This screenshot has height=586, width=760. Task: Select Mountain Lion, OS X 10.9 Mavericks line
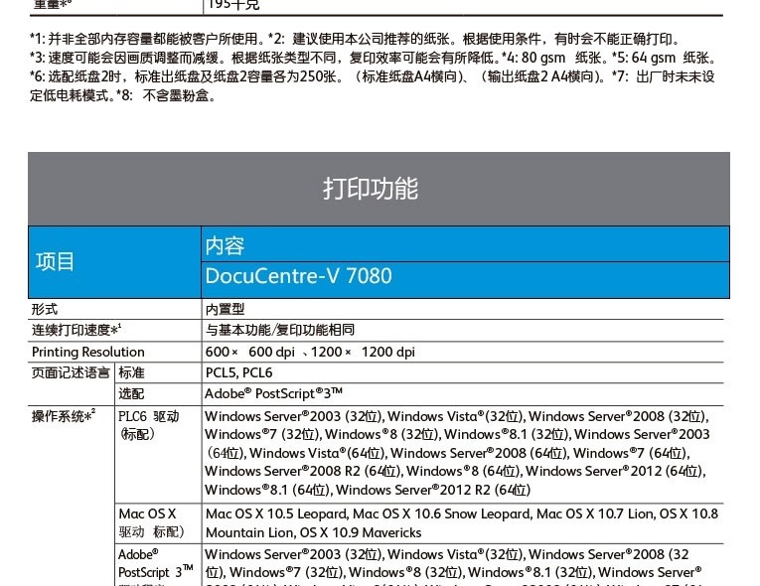coord(314,532)
